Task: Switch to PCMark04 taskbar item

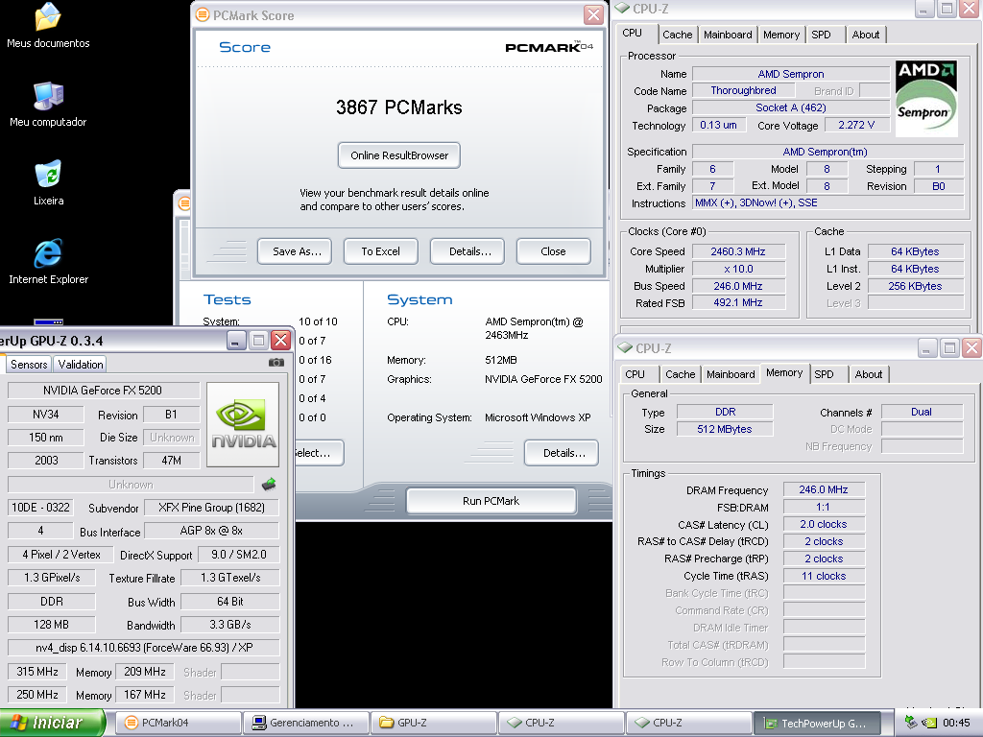Action: coord(179,723)
